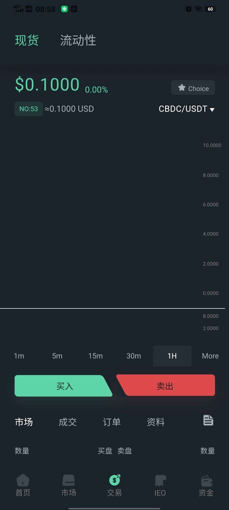The height and width of the screenshot is (510, 229).
Task: Switch to the 流动性 tab
Action: pyautogui.click(x=78, y=40)
